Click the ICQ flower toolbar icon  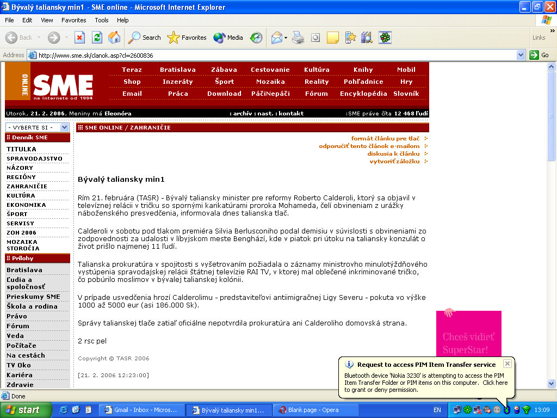(385, 38)
